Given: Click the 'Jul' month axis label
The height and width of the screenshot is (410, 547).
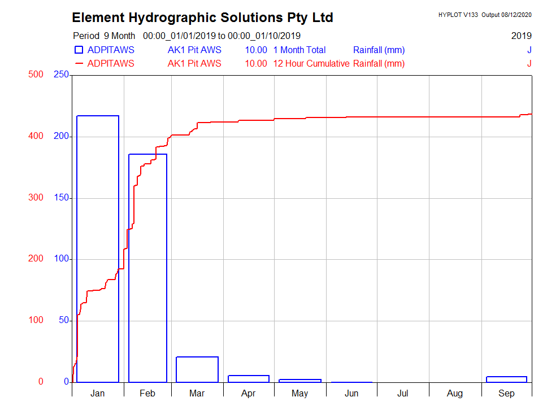Looking at the screenshot, I should point(403,394).
